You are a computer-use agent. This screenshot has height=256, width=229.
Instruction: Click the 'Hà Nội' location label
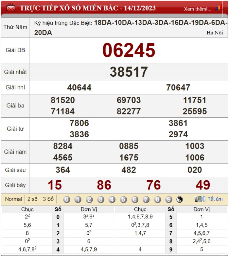tap(215, 33)
